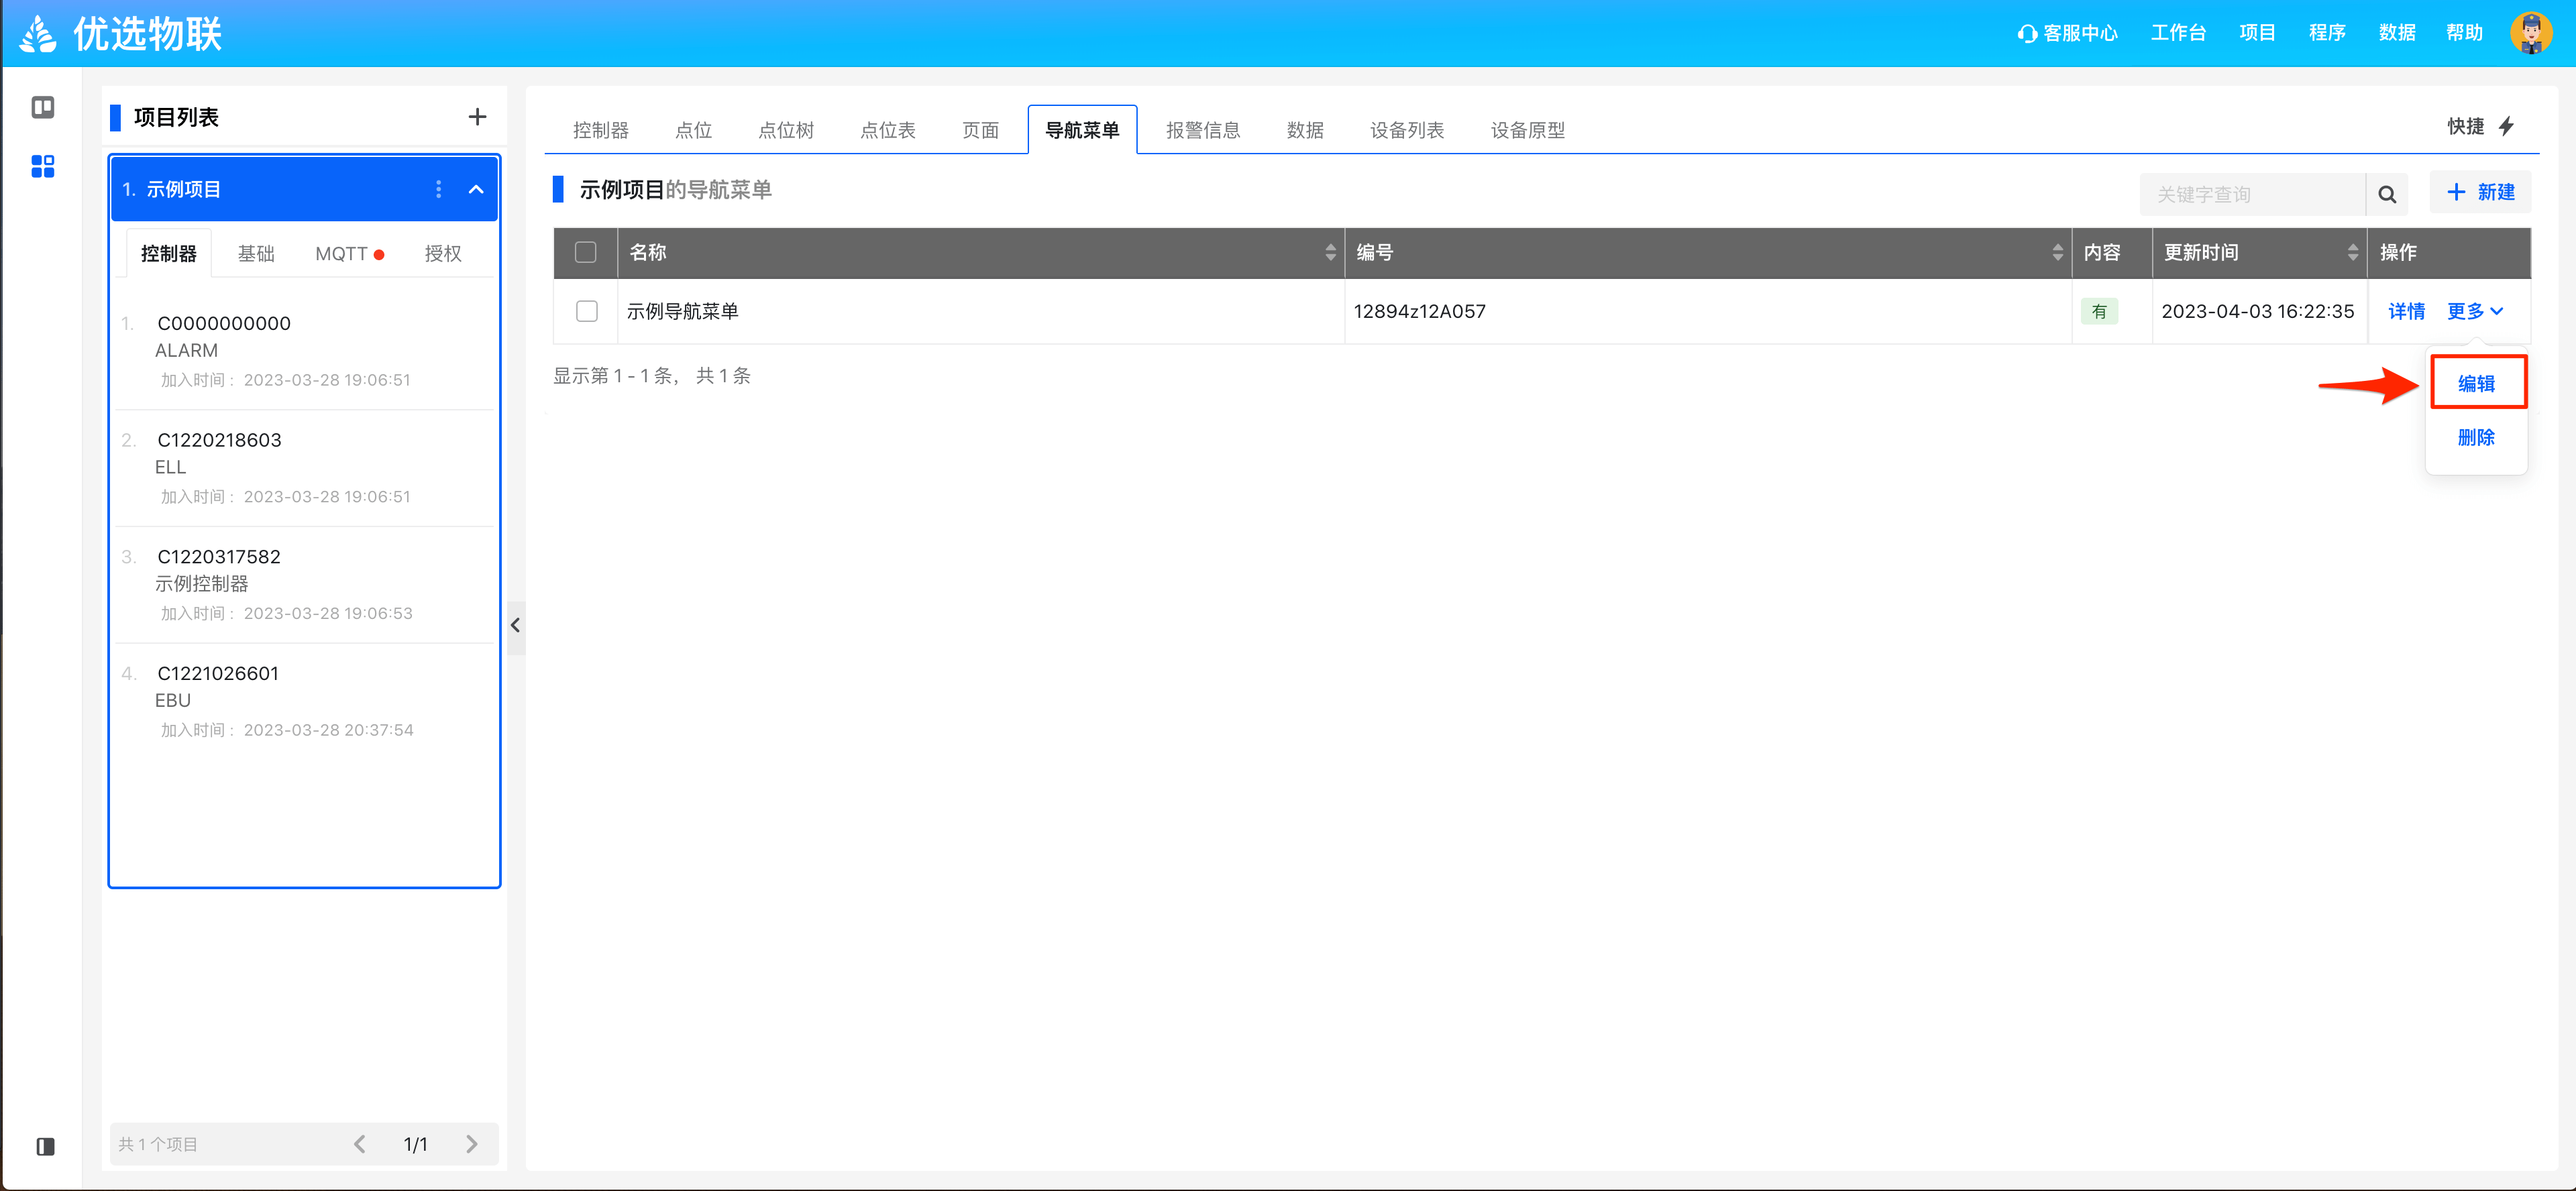Viewport: 2576px width, 1191px height.
Task: Select the 导航菜单 tab
Action: coord(1082,130)
